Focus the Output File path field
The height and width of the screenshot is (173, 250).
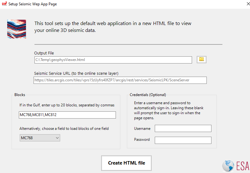pos(113,60)
